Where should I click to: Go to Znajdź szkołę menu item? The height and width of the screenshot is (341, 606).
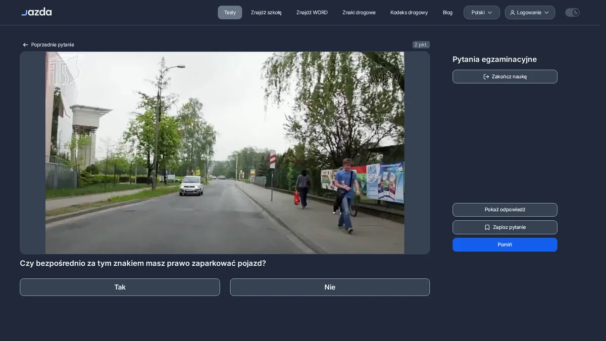click(266, 13)
